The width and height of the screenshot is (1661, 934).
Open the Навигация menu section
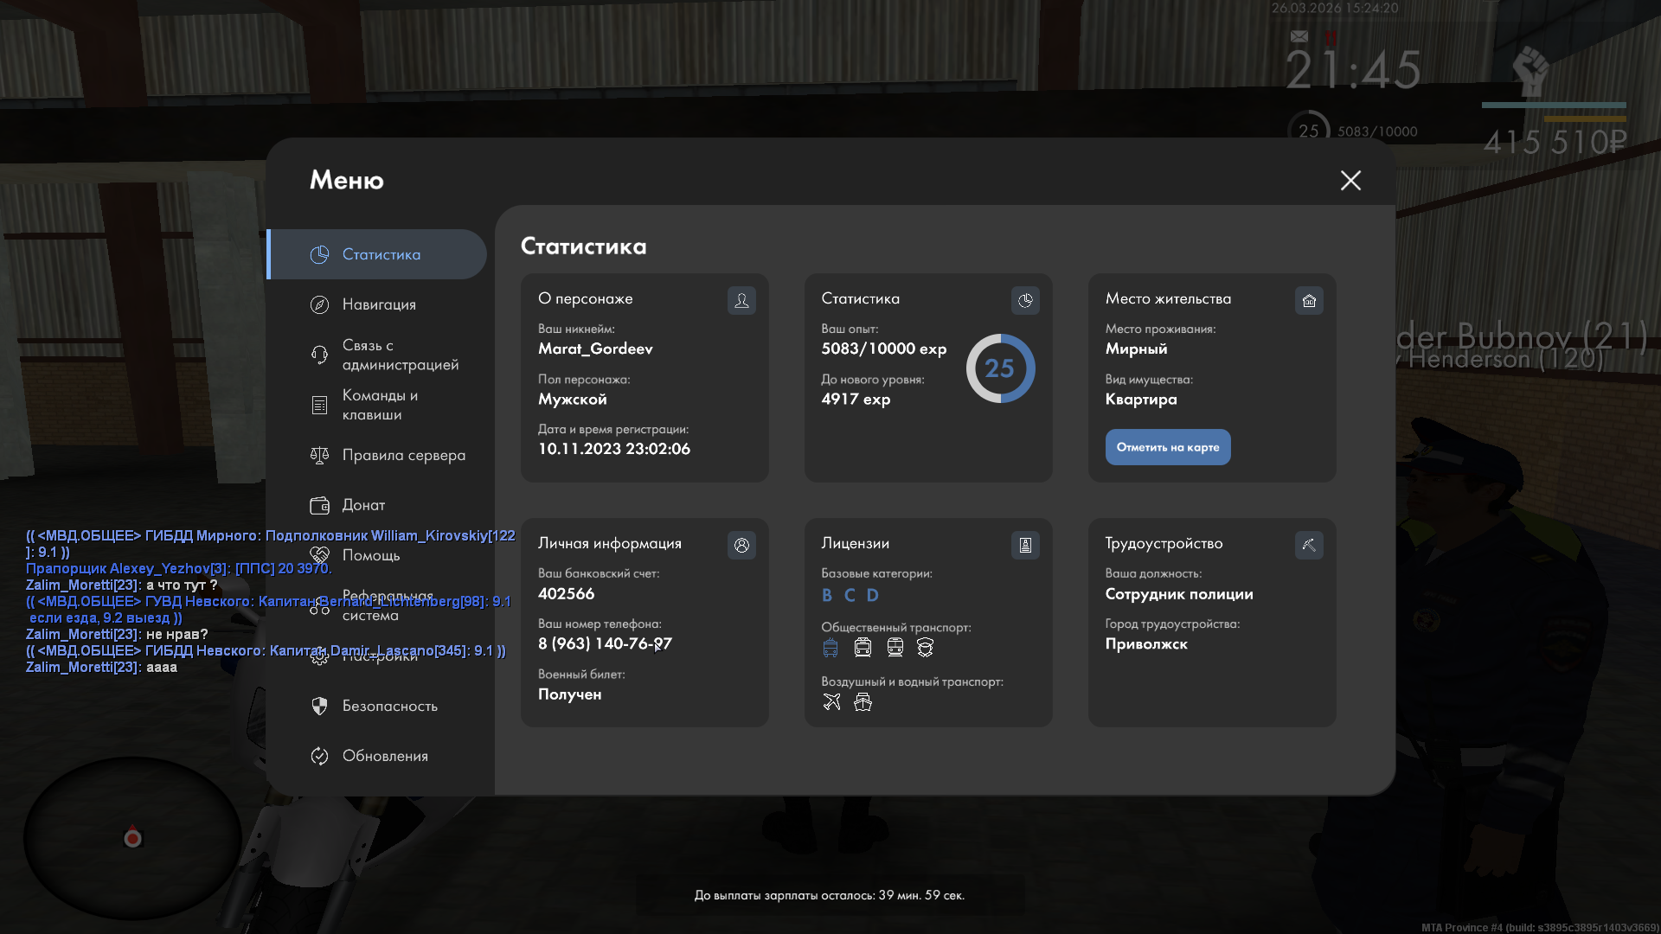(x=378, y=304)
